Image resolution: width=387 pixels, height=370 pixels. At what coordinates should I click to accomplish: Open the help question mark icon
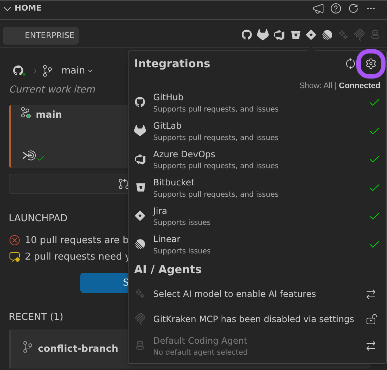336,9
